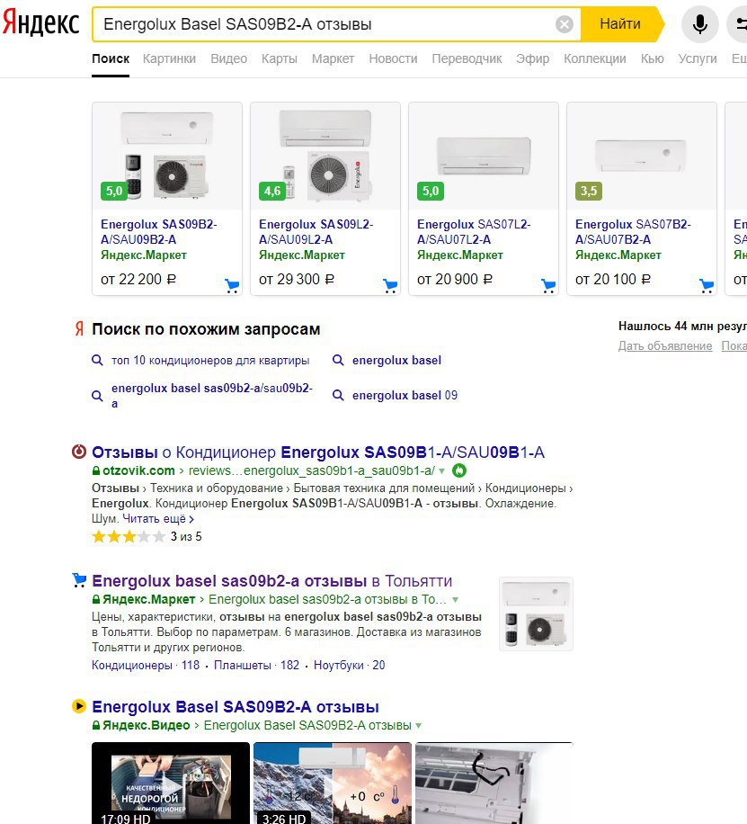Viewport: 747px width, 824px height.
Task: Click the Market cart favicon beside the Тольятти result
Action: pyautogui.click(x=79, y=579)
